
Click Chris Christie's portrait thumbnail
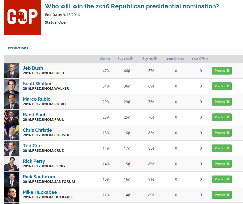[12, 133]
